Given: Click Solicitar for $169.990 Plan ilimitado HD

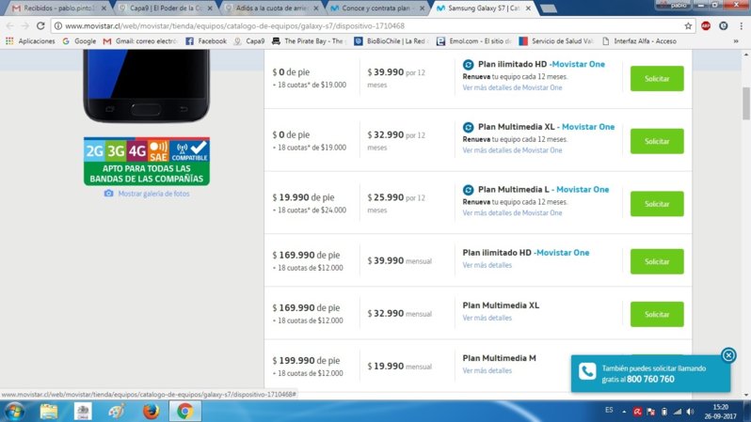Looking at the screenshot, I should [657, 261].
